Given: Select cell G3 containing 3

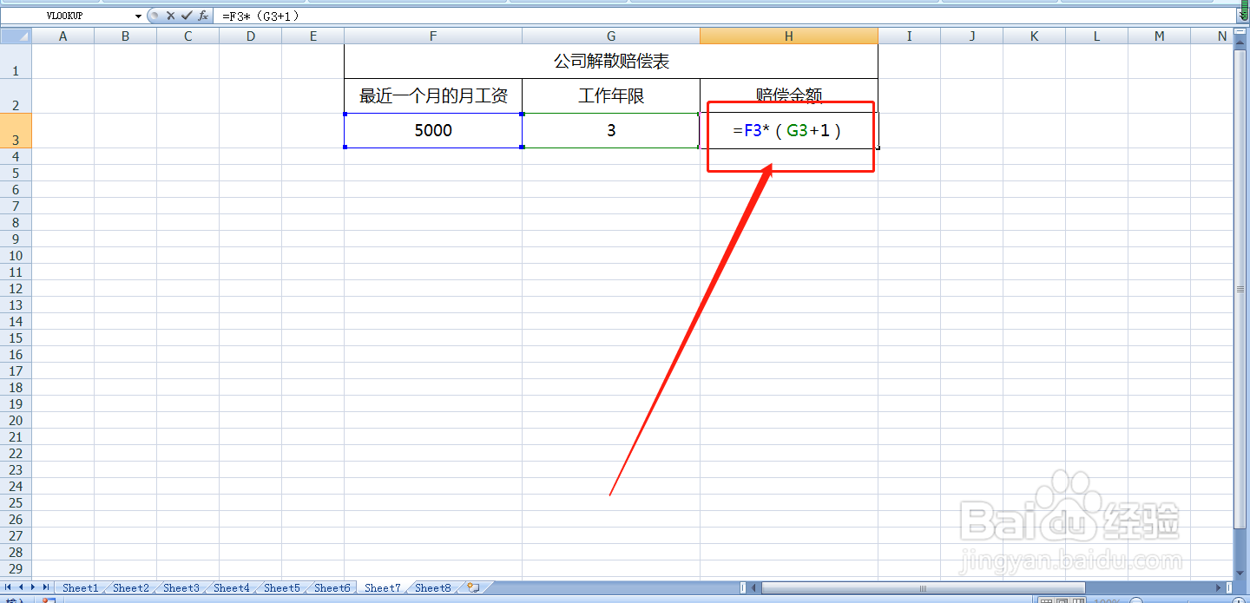Looking at the screenshot, I should coord(611,131).
